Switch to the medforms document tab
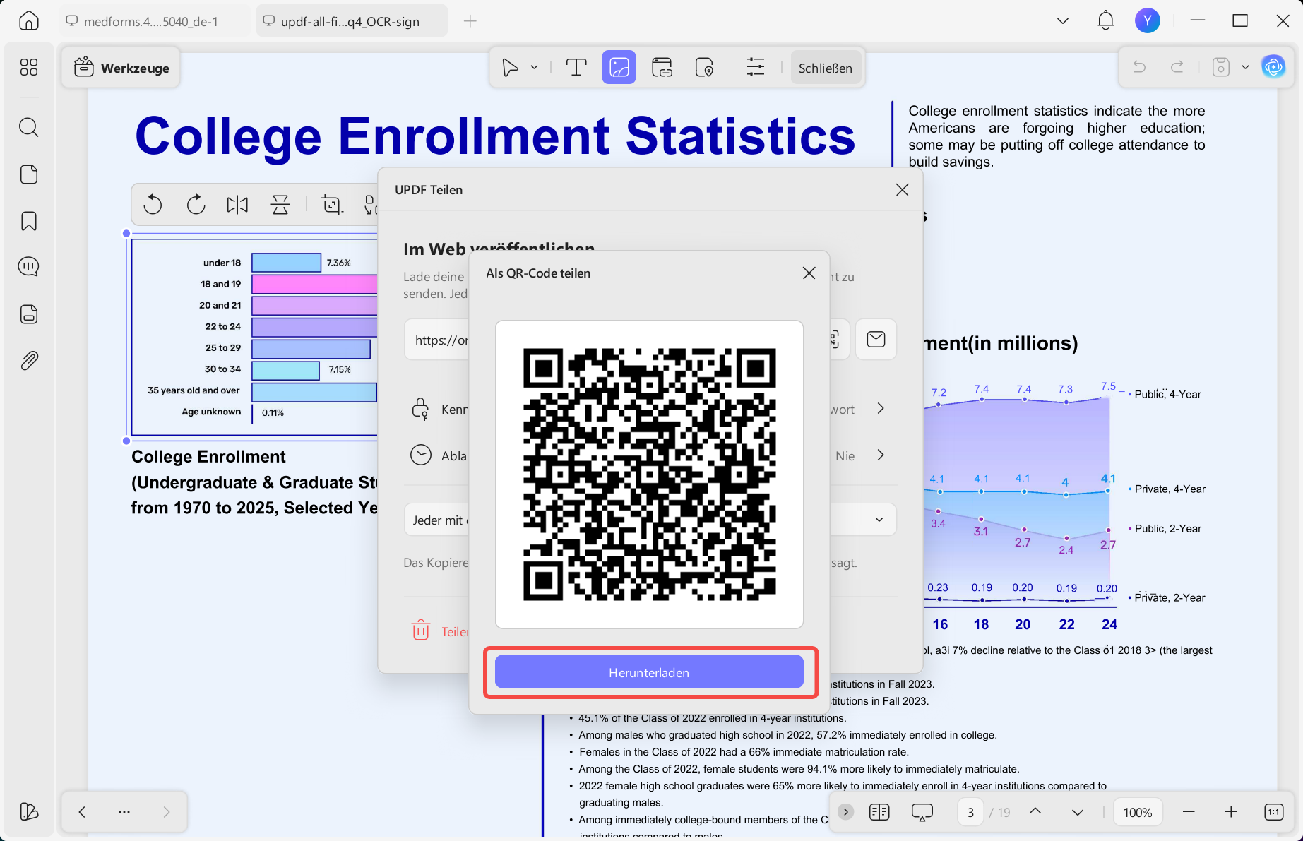 tap(155, 21)
